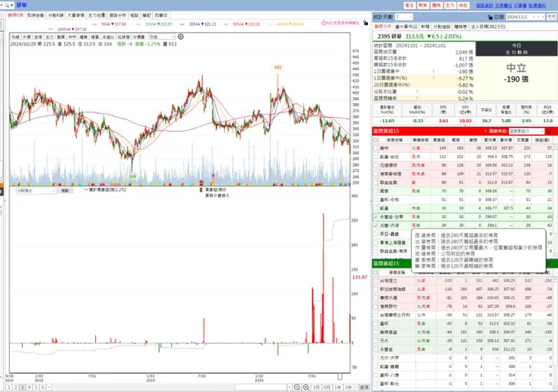
Task: Toggle the 分價量 indicator on chart toolbar
Action: [x=139, y=37]
